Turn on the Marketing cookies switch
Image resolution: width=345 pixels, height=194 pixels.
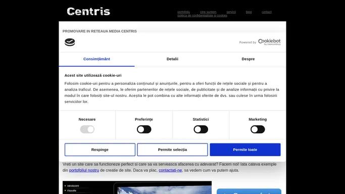click(258, 129)
